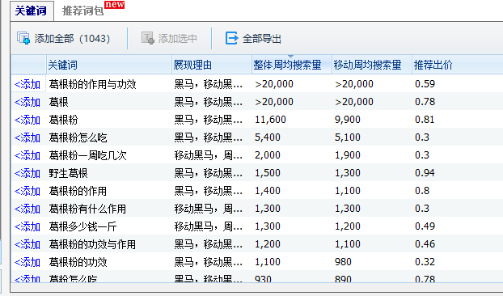Add keyword 葛根粉有什么作用

pos(27,209)
